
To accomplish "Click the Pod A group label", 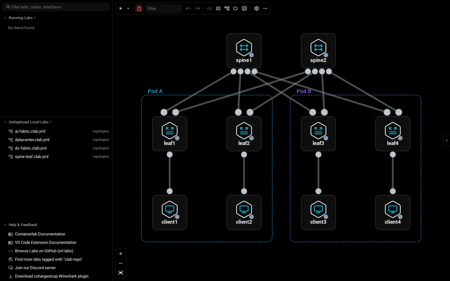I will point(155,91).
